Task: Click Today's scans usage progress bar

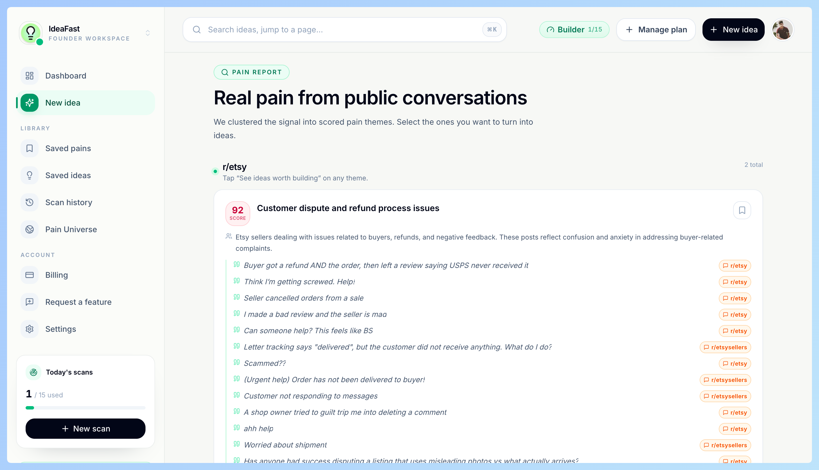Action: click(86, 408)
